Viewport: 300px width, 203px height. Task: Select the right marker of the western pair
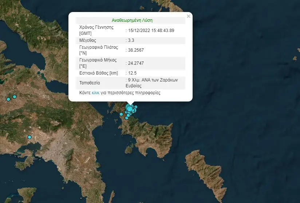tap(15, 97)
